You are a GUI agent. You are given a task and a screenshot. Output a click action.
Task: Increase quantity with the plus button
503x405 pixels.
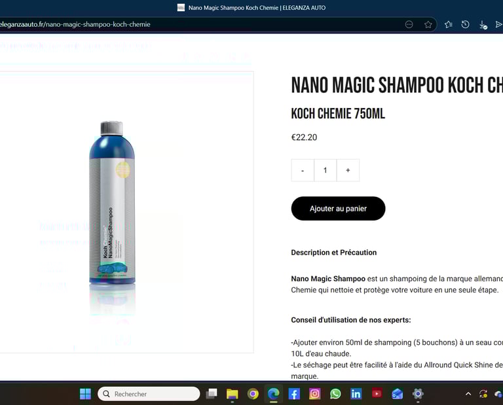click(348, 170)
